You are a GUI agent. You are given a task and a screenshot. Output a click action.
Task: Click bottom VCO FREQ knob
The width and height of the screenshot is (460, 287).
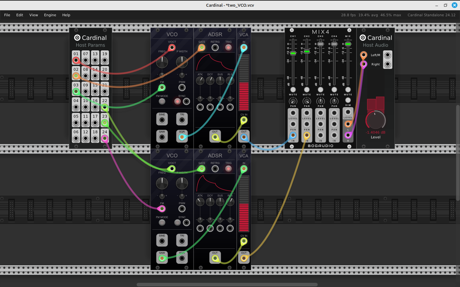162,183
